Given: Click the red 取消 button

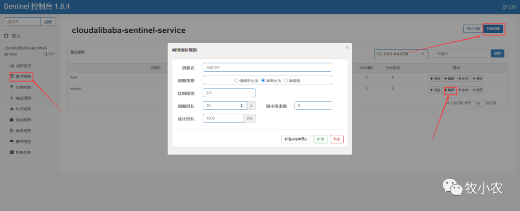Looking at the screenshot, I should [x=337, y=139].
